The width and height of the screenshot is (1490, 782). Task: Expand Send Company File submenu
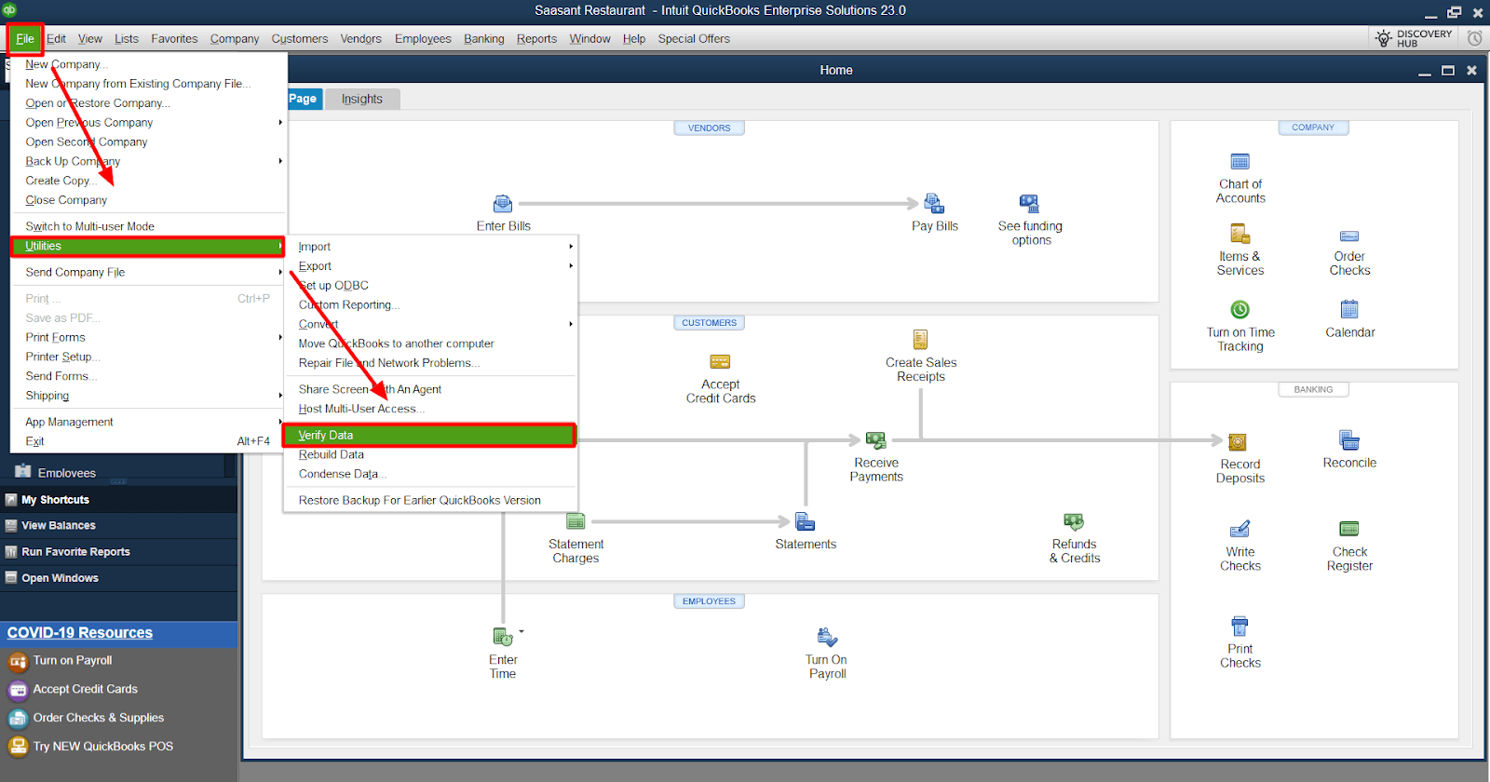(280, 272)
